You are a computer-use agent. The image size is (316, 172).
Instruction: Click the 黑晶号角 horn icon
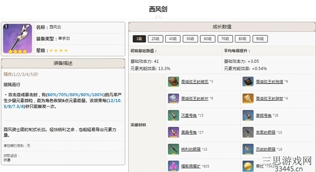[x=174, y=132]
